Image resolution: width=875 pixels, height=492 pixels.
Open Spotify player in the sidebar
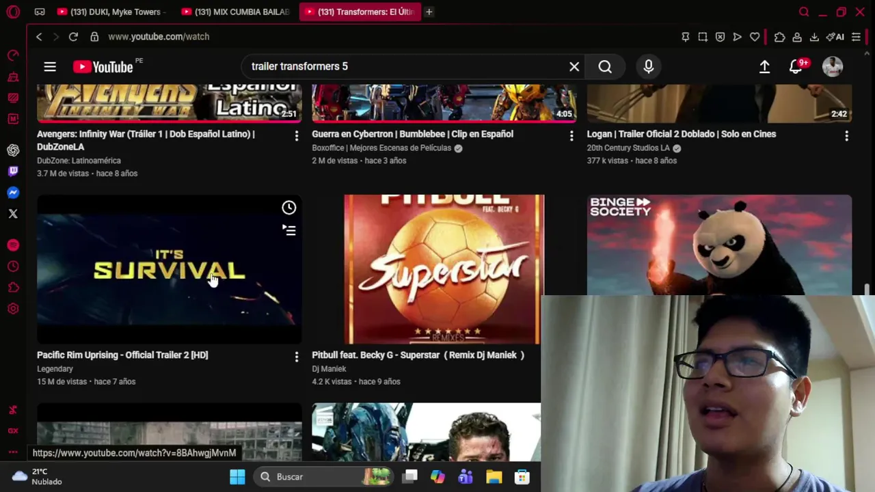click(13, 245)
